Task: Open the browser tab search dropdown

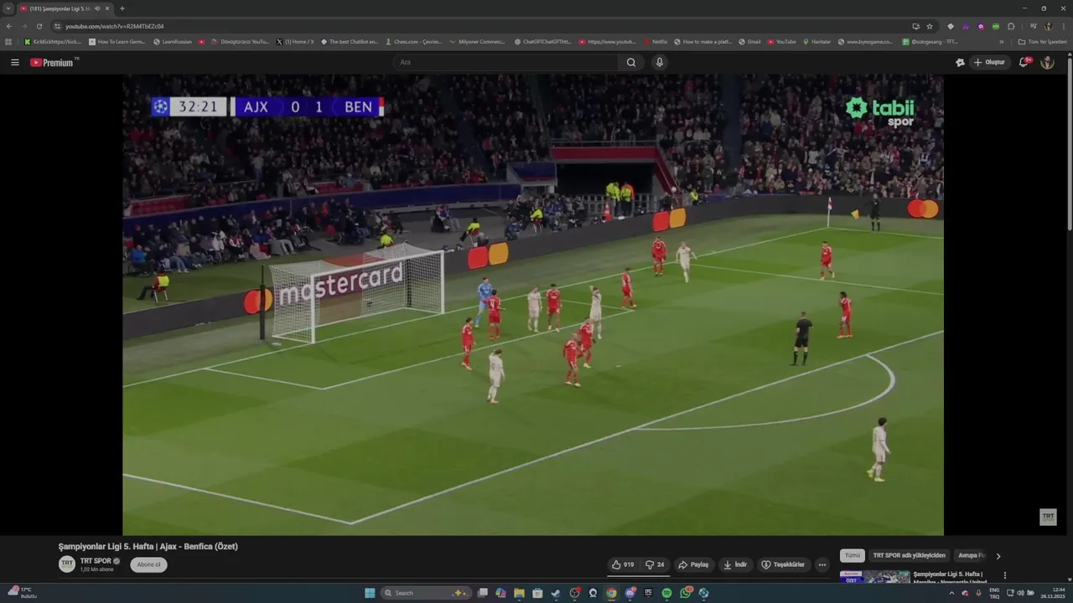Action: pyautogui.click(x=8, y=8)
